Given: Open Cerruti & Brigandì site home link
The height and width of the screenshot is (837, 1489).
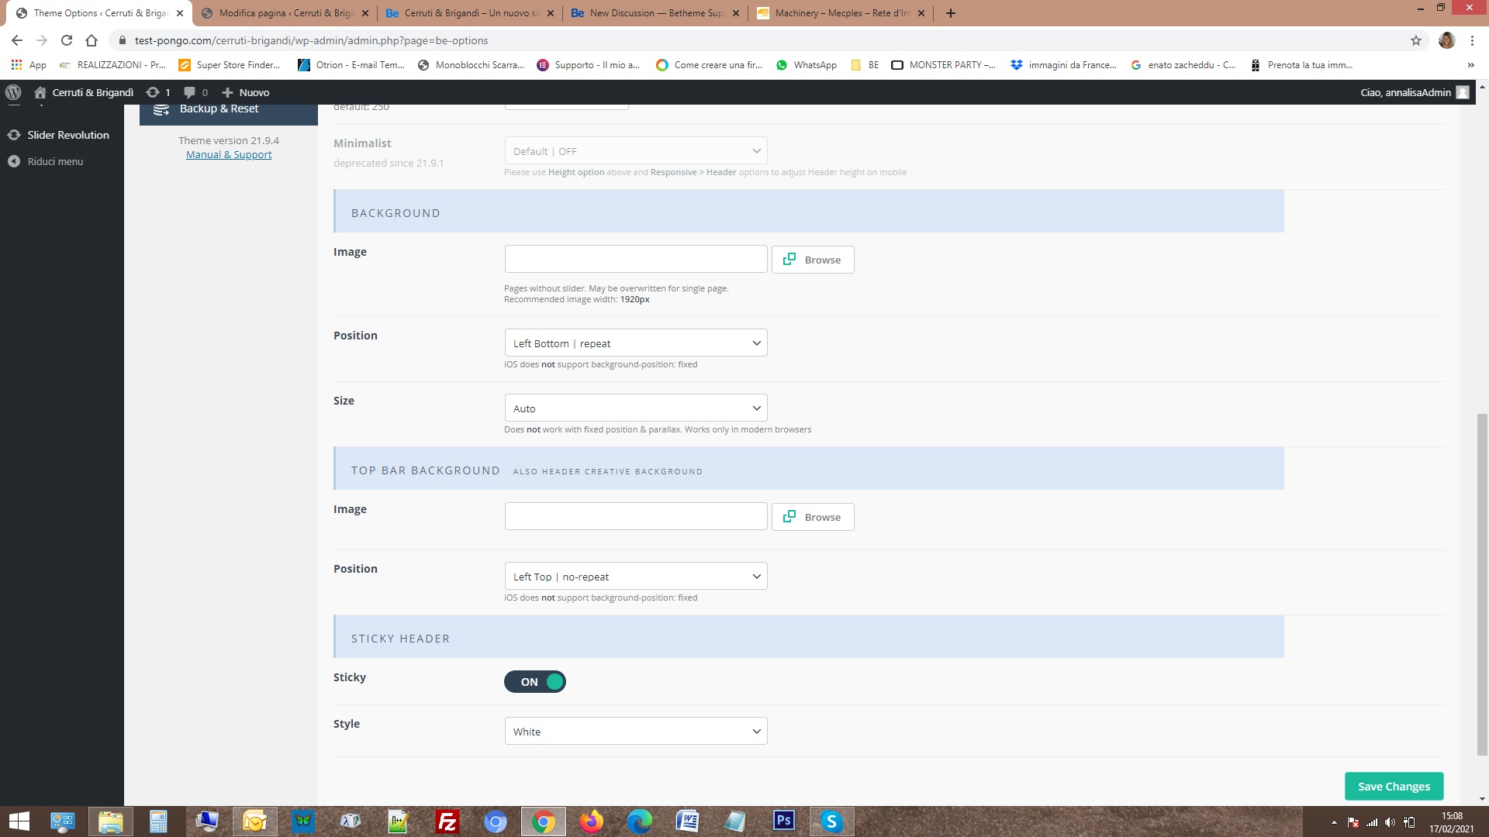Looking at the screenshot, I should coord(84,92).
